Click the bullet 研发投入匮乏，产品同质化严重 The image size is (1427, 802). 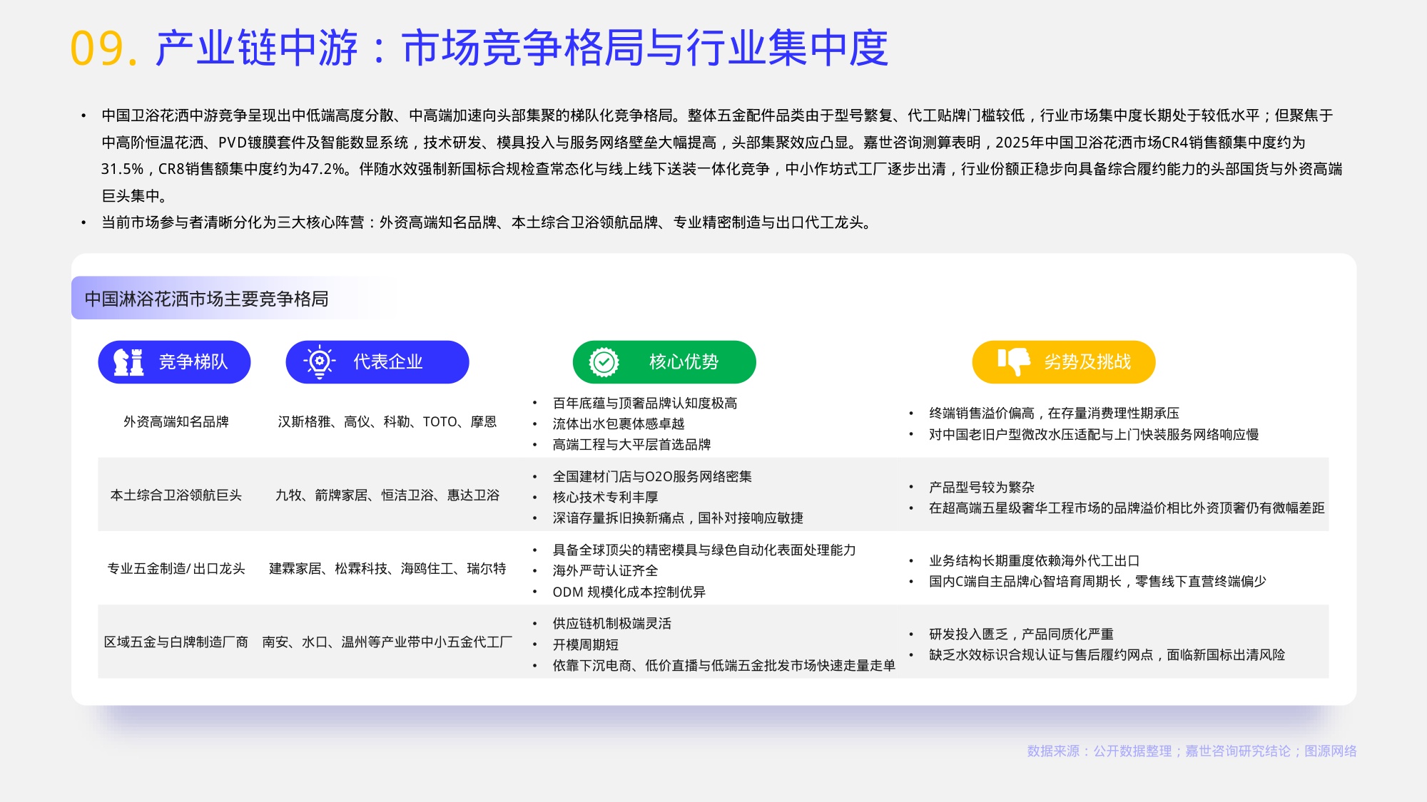point(1021,634)
